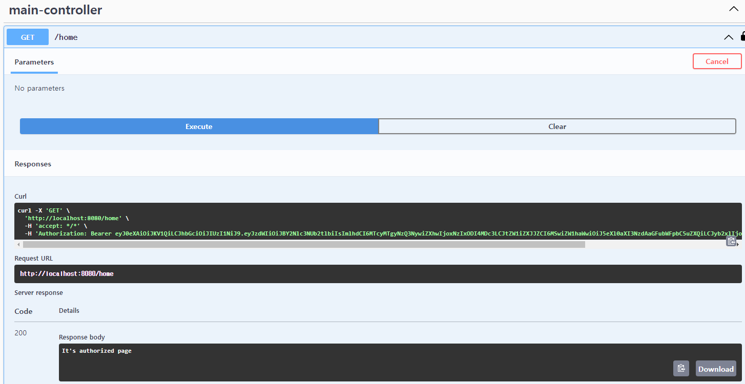
Task: Click the lock authorization icon on /home
Action: (x=742, y=36)
